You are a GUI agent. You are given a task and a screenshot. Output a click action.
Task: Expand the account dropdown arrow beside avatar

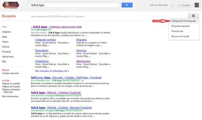point(200,5)
